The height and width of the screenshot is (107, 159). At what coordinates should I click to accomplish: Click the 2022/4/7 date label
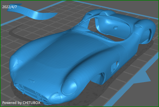10,7
